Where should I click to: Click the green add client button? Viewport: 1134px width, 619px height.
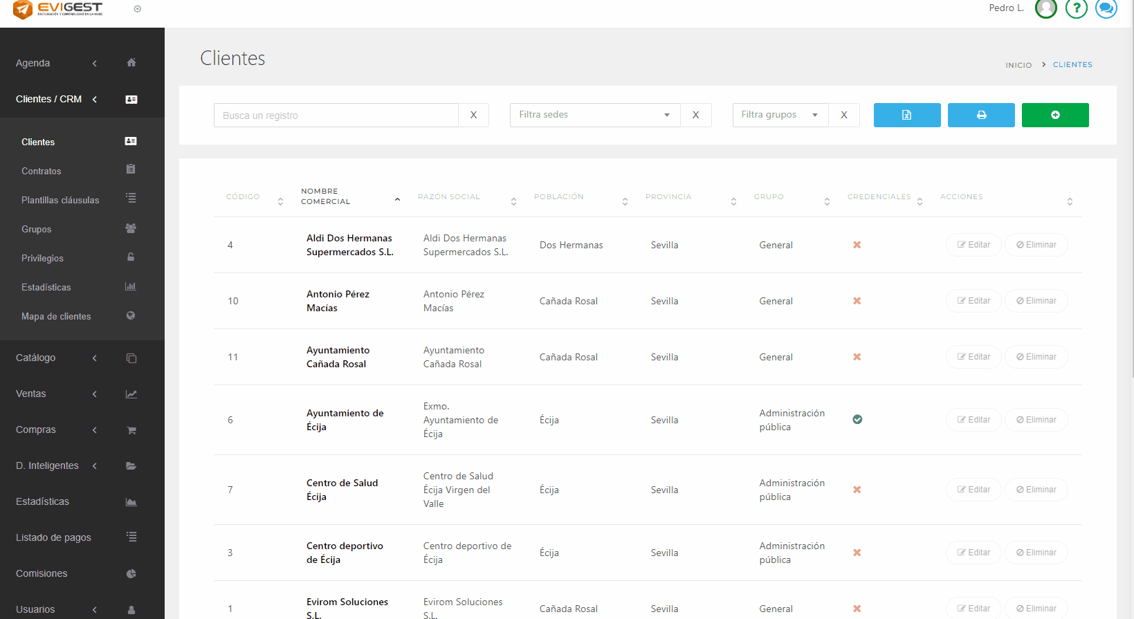coord(1054,115)
